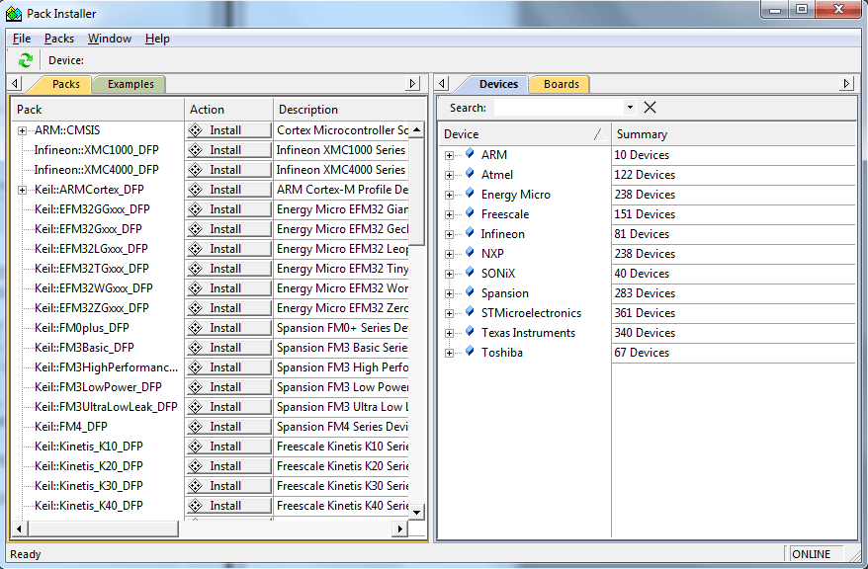Viewport: 868px width, 569px height.
Task: Select the Infineon::XMC4000_DFP pack row
Action: click(96, 170)
